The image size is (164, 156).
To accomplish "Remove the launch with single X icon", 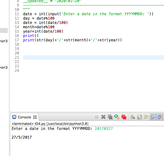I will pyautogui.click(x=103, y=117).
